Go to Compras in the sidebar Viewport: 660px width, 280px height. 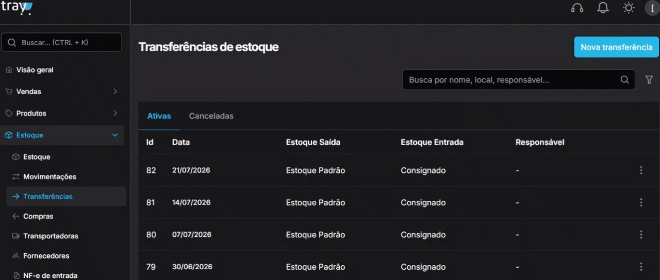tap(38, 216)
